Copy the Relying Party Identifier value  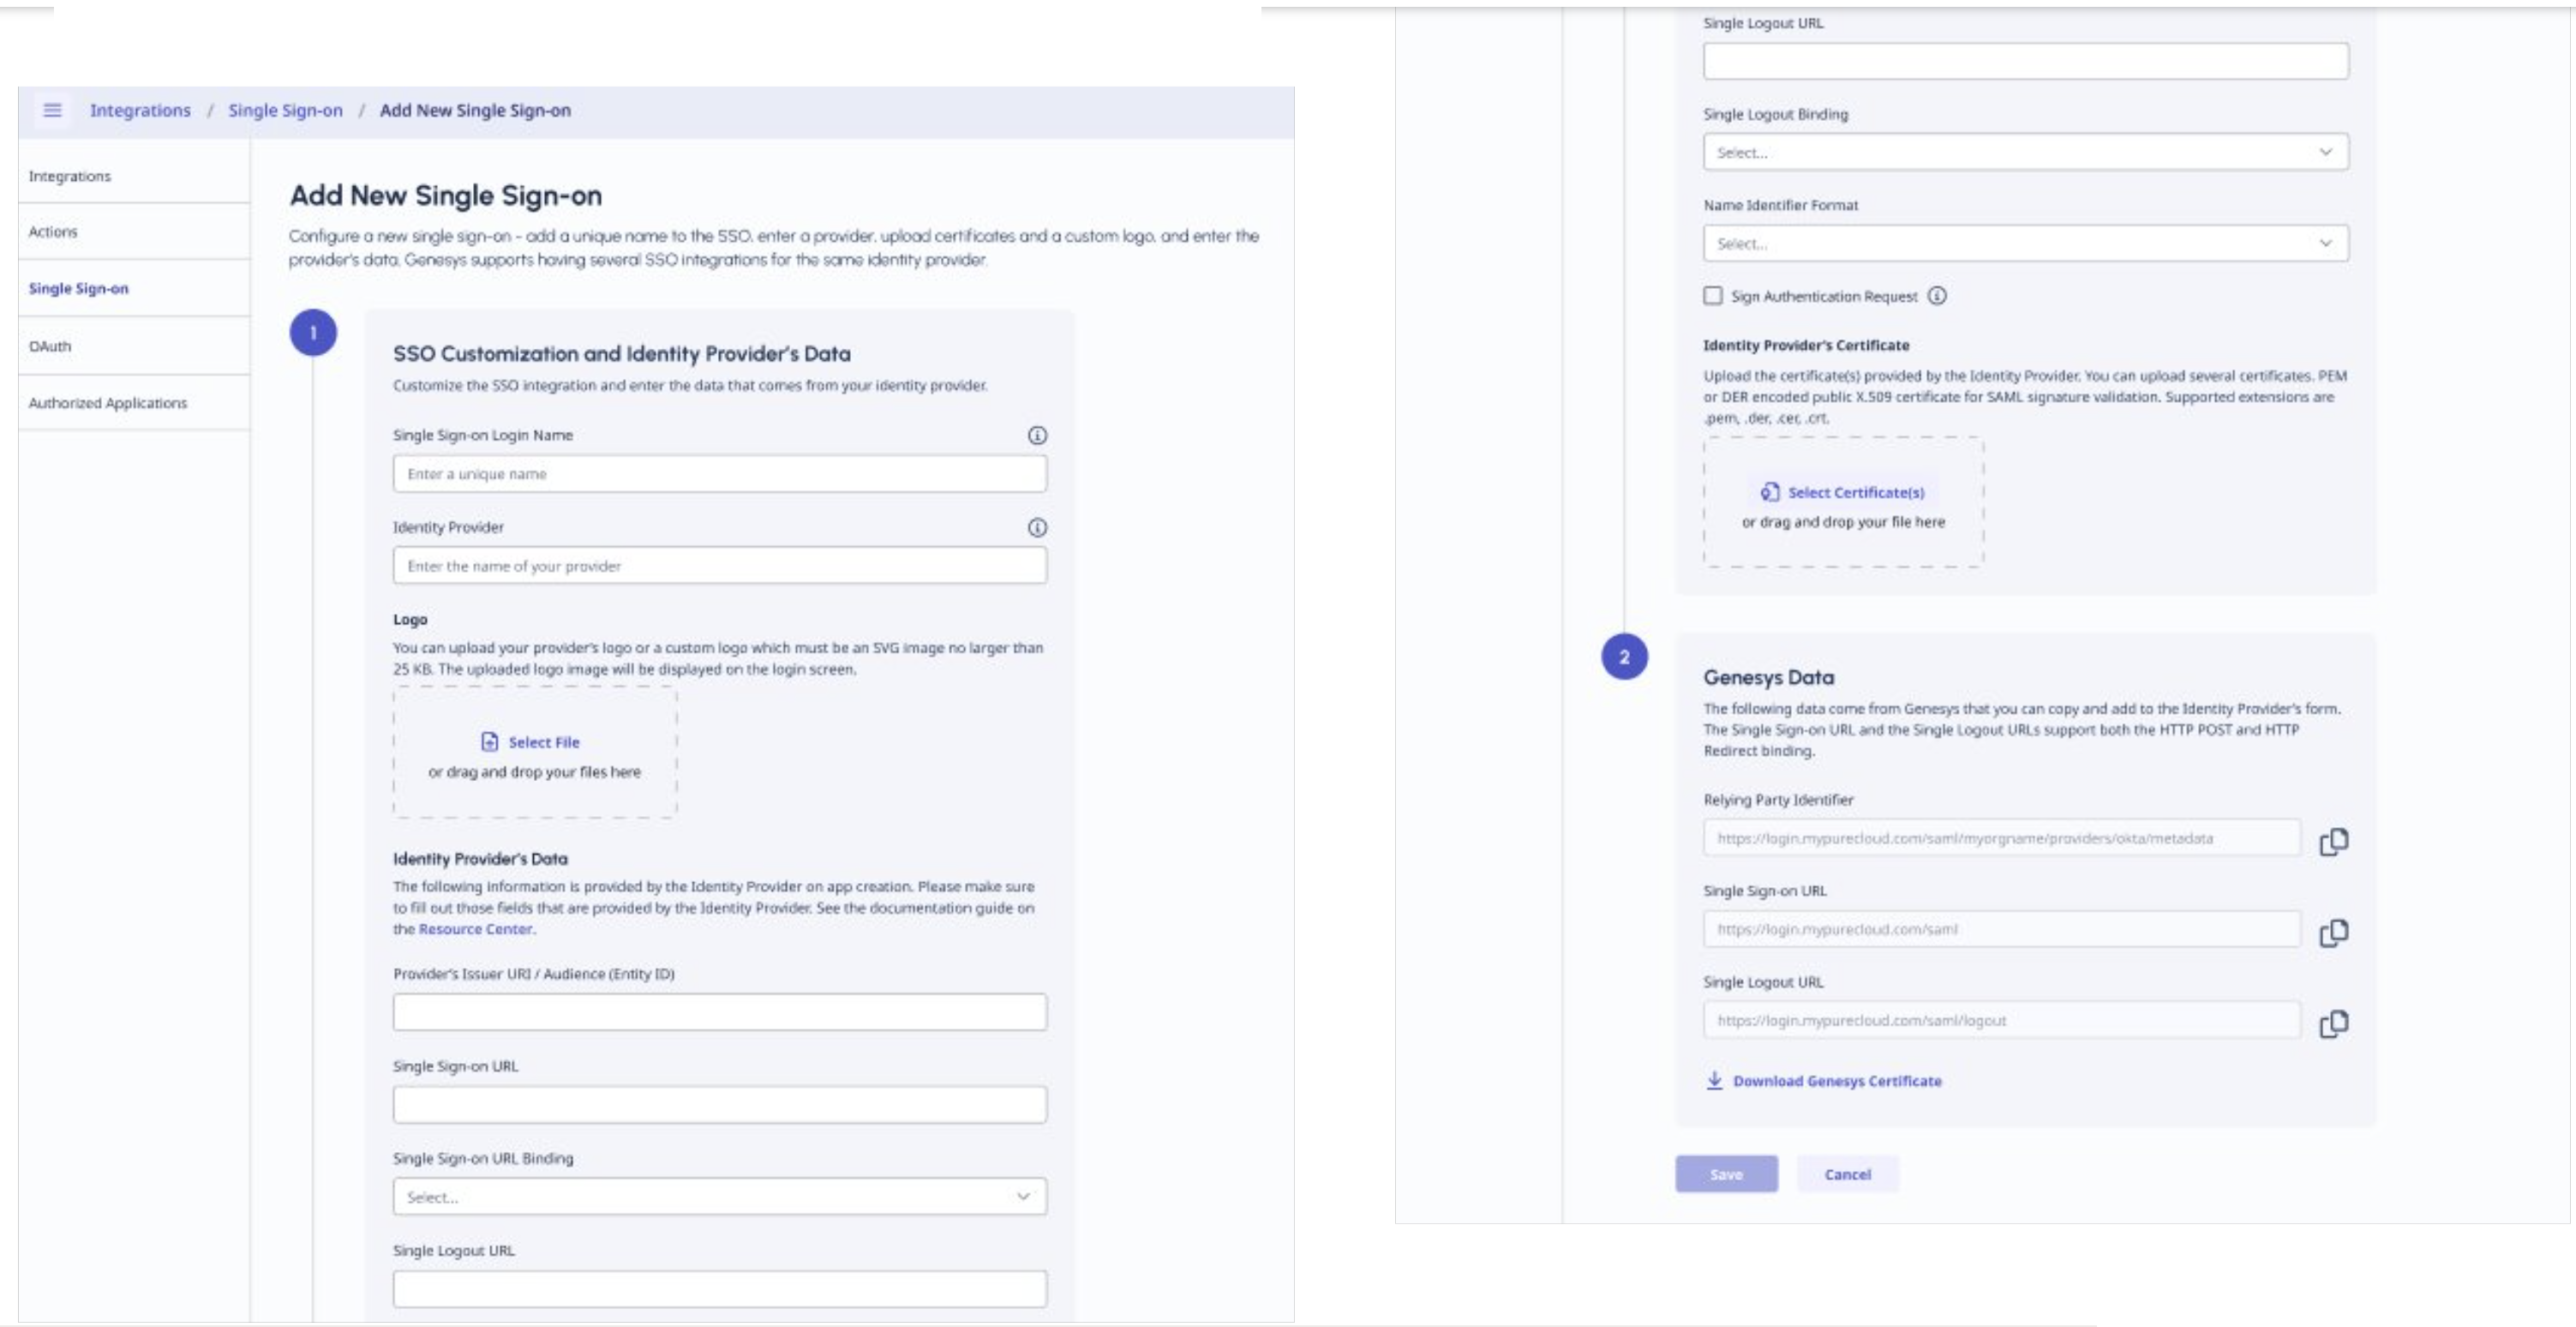2333,841
